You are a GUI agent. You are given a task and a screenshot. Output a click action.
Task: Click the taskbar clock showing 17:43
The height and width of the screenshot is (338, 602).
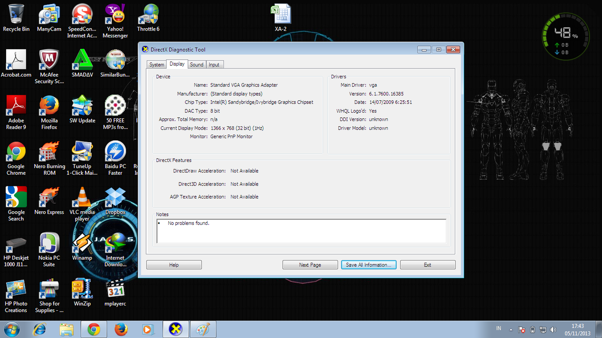578,330
